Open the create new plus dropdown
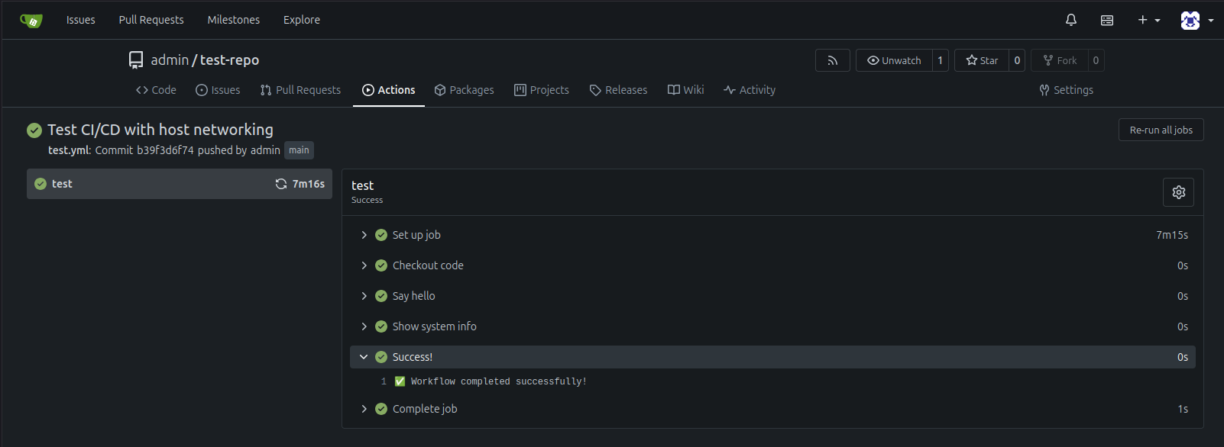Screen dimensions: 1224x447 [x=1148, y=21]
